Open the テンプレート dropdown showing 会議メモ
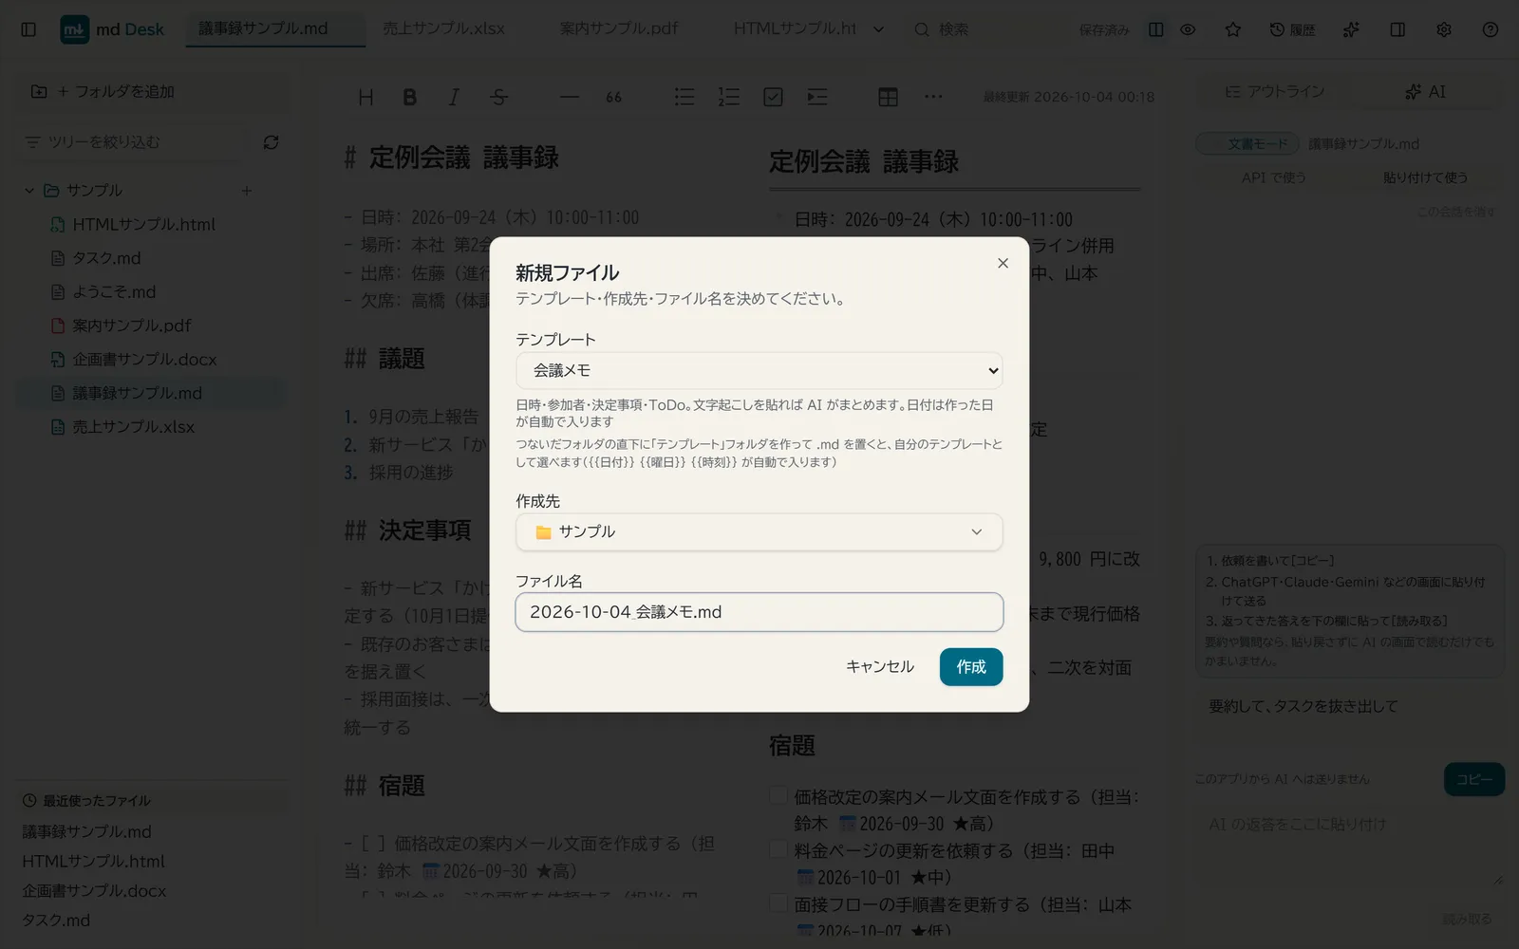Screen dimensions: 1519x949 pyautogui.click(x=759, y=370)
